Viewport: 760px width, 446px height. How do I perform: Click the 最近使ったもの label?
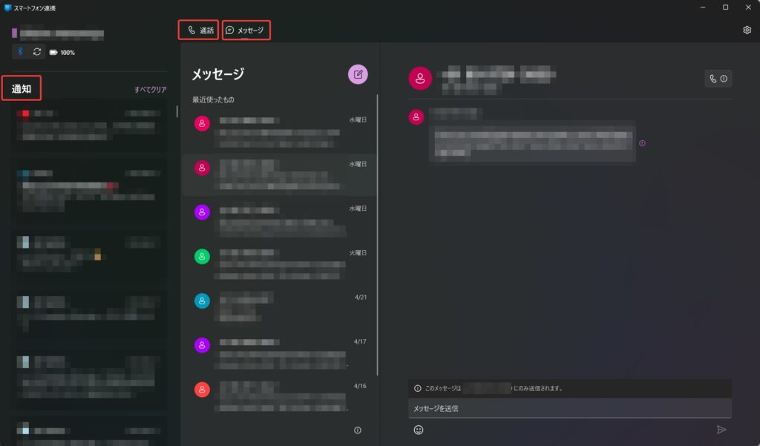(213, 99)
